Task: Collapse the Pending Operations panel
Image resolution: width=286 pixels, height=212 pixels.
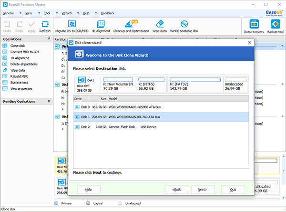Action: click(x=49, y=101)
